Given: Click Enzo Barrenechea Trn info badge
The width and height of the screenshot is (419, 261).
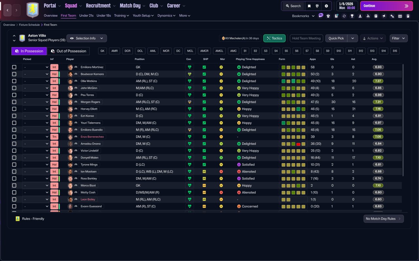Looking at the screenshot, I should [54, 137].
